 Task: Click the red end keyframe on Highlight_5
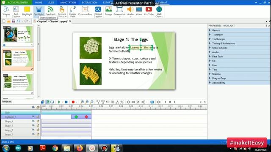86,117
